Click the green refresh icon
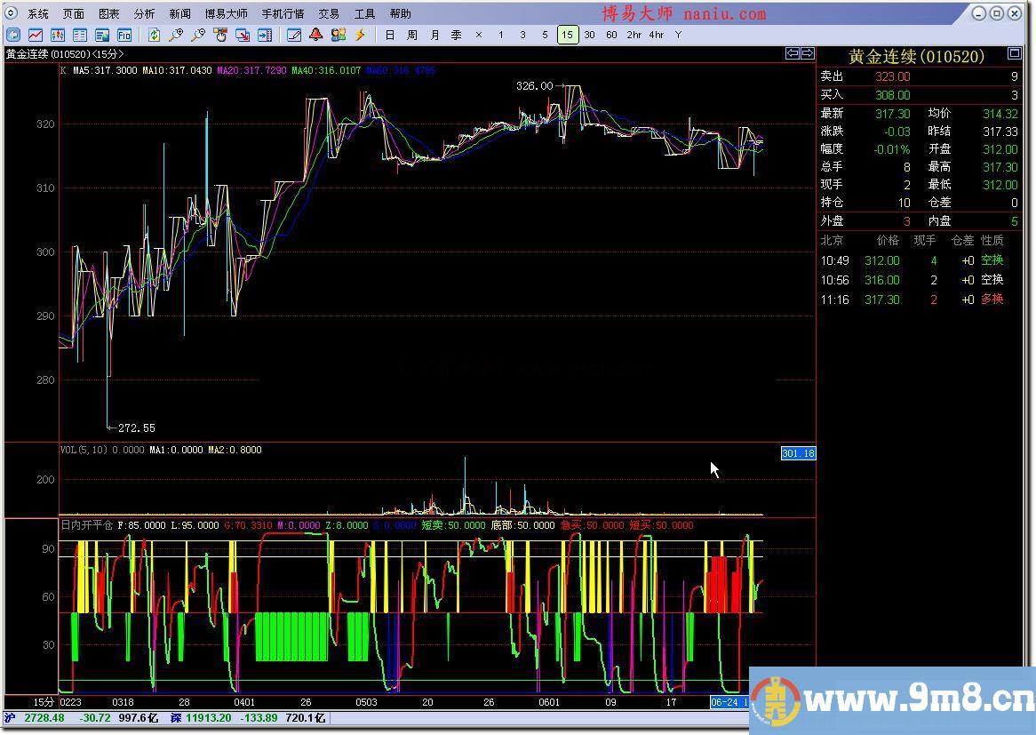 (x=155, y=35)
